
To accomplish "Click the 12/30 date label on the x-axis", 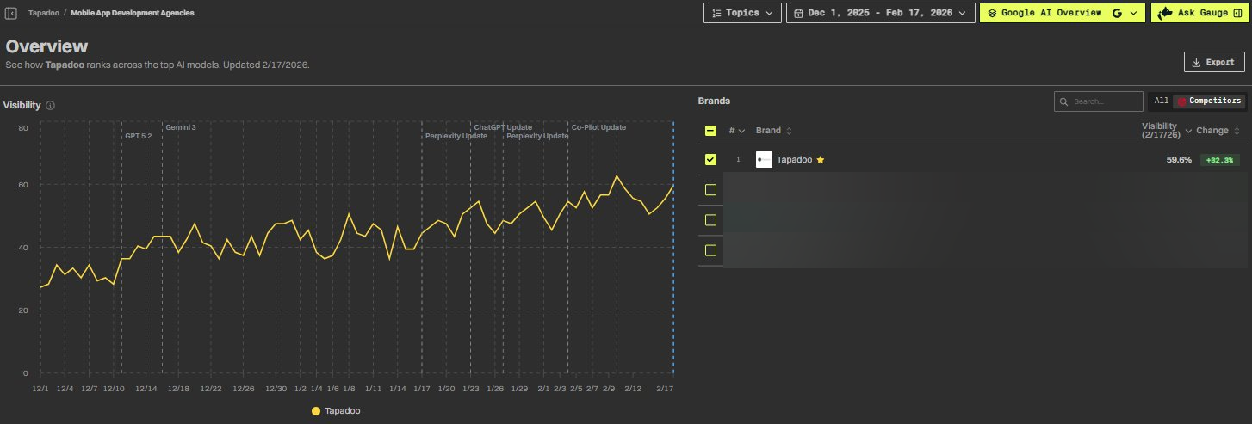I will point(276,389).
